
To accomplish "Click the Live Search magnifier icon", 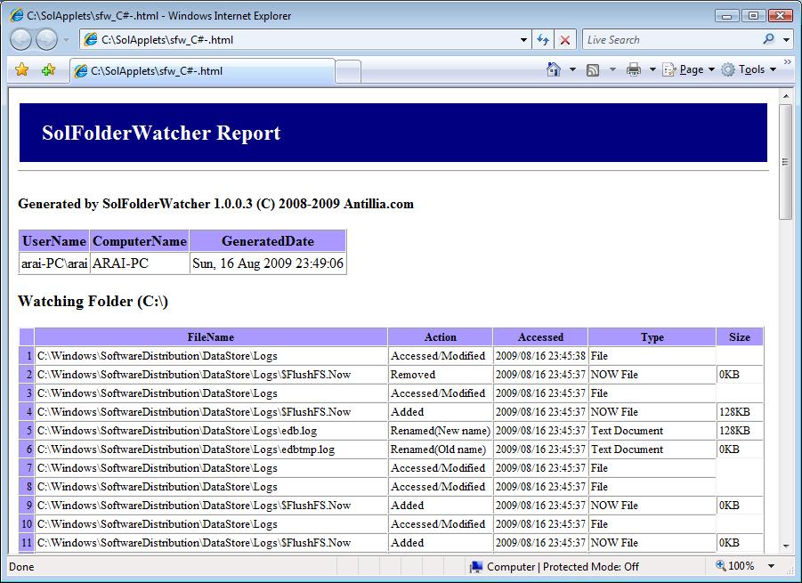I will (768, 39).
